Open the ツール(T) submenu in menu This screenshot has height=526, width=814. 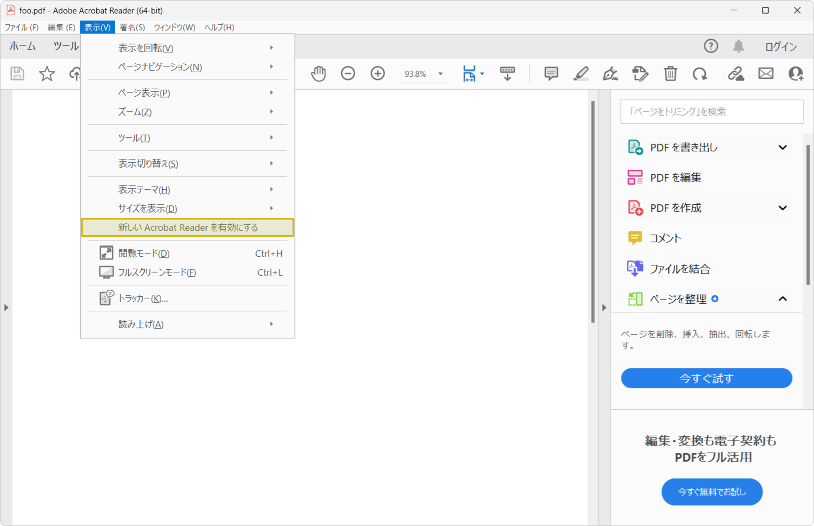(188, 138)
